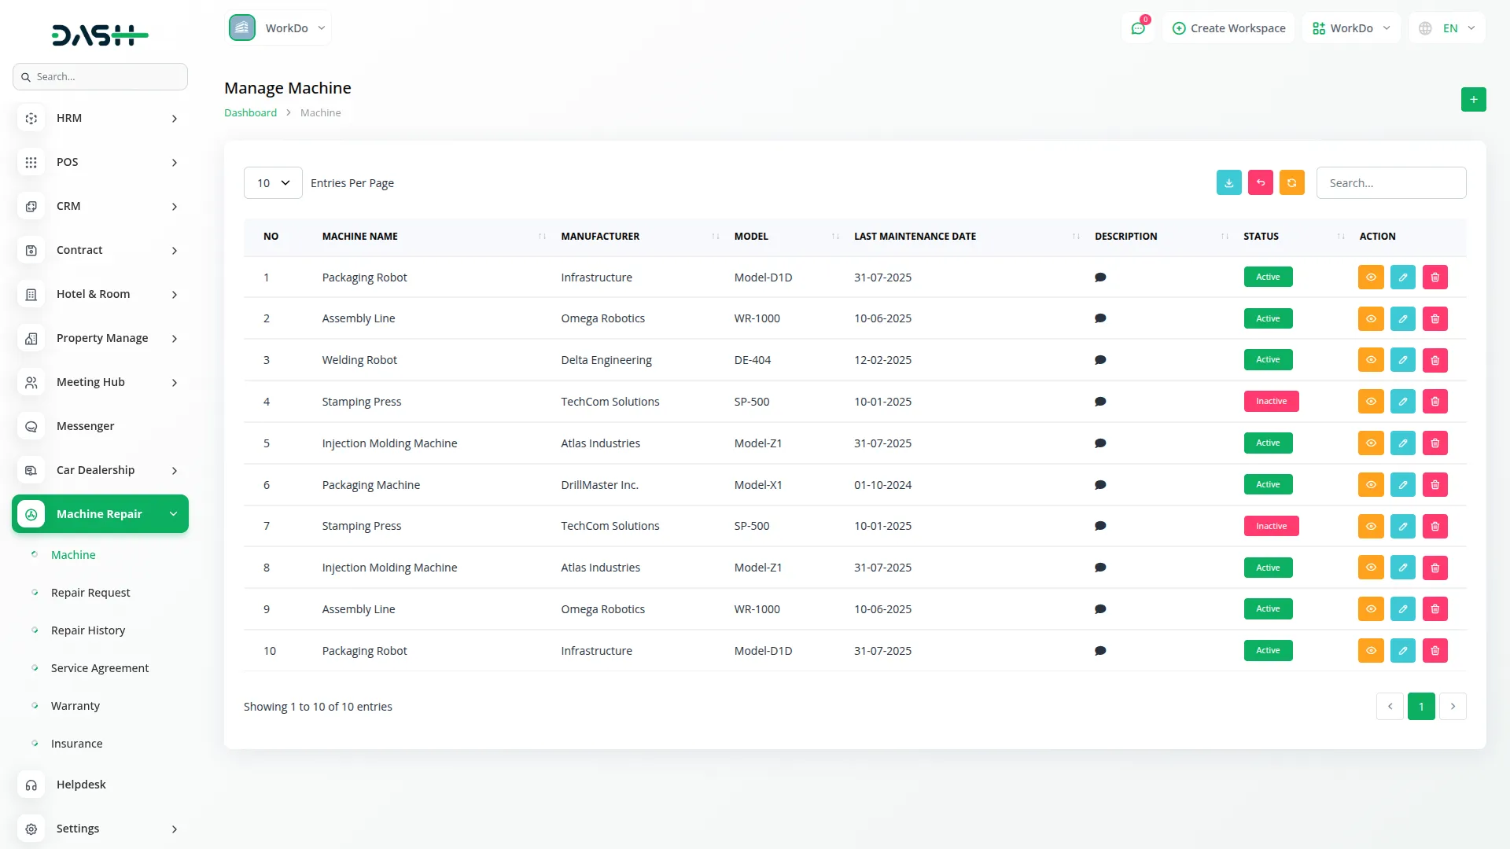The height and width of the screenshot is (849, 1510).
Task: Delete the Packaging Robot in row 1
Action: (1434, 277)
